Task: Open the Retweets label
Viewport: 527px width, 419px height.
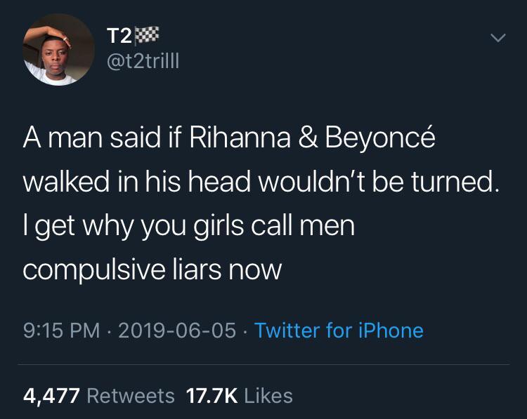Action: [131, 396]
